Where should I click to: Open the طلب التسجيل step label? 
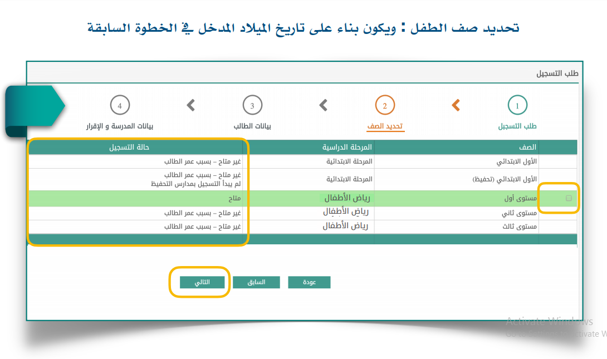pyautogui.click(x=517, y=126)
